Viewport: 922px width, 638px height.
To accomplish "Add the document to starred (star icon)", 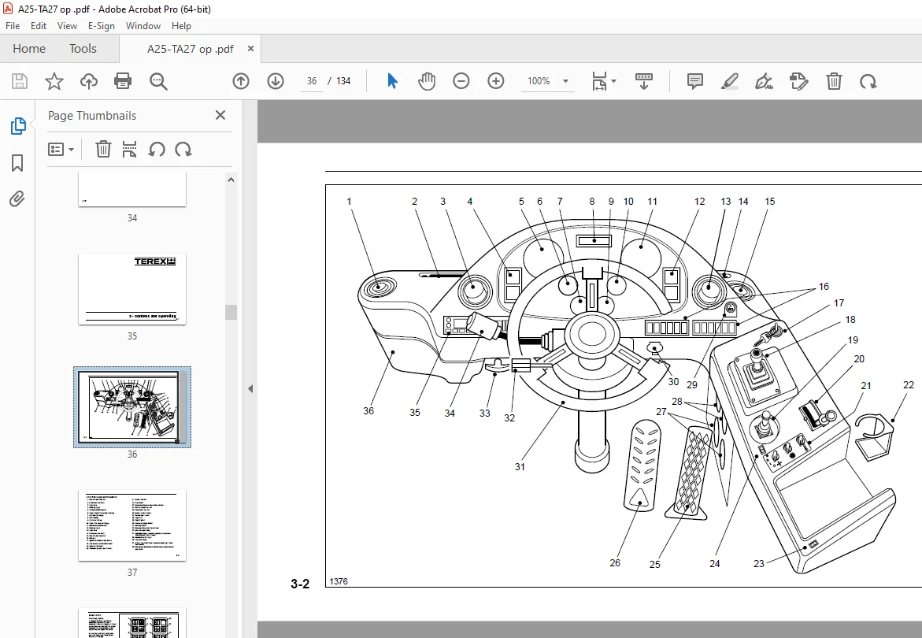I will pos(54,81).
